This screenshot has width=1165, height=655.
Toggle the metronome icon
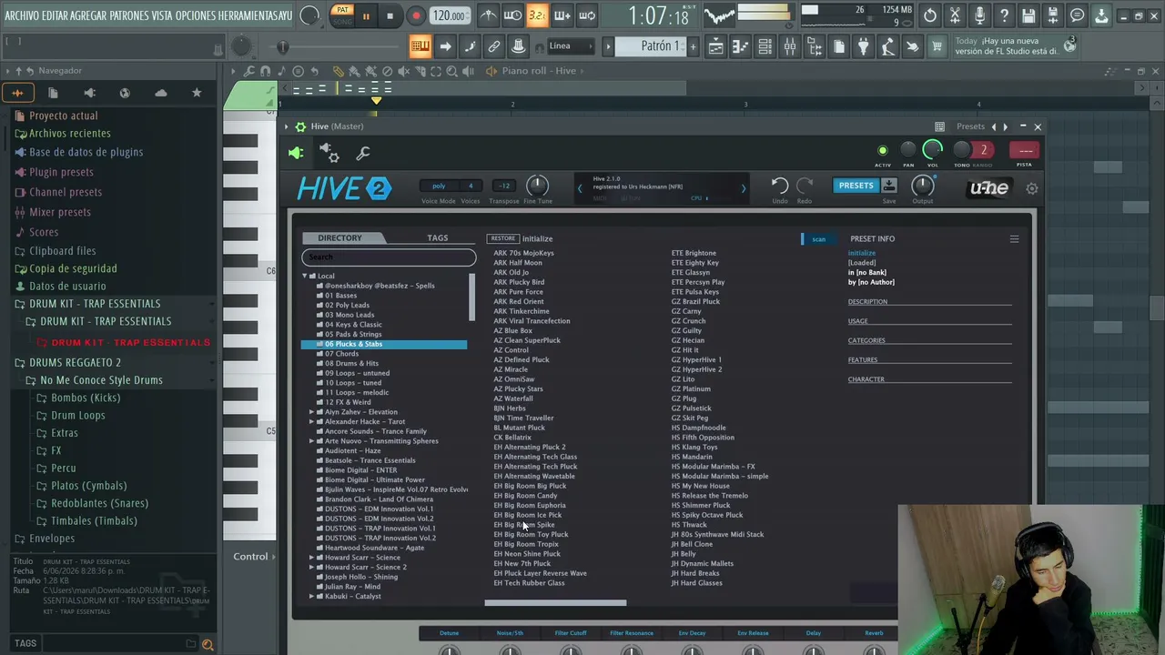coord(489,15)
